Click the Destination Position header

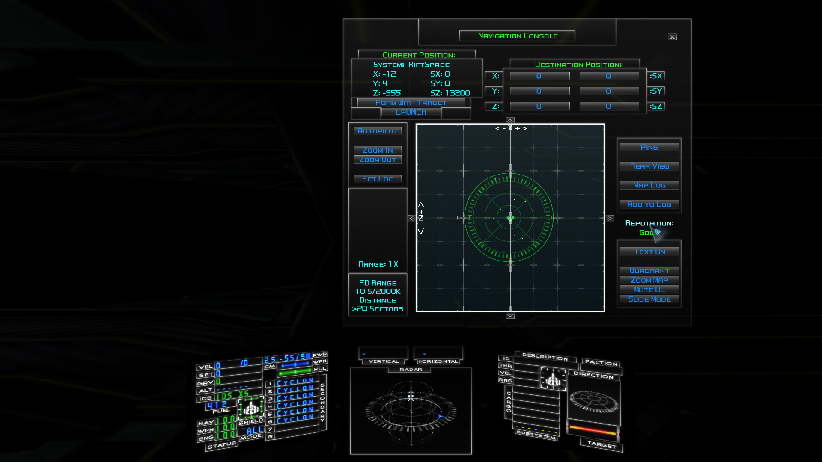[578, 65]
